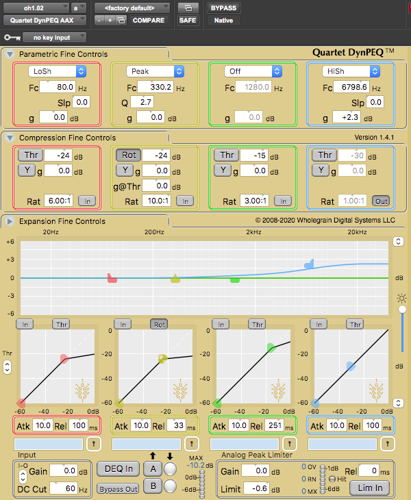Click the plugin window target icon
Viewport: 411px width, 500px height.
(x=188, y=8)
